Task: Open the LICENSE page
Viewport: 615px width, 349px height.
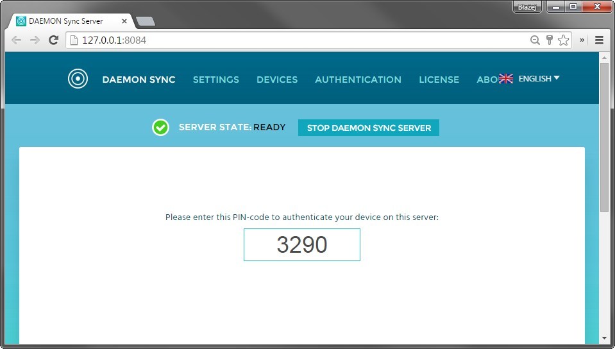Action: 439,80
